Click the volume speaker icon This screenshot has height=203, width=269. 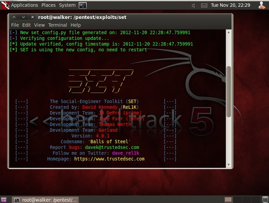click(x=193, y=6)
